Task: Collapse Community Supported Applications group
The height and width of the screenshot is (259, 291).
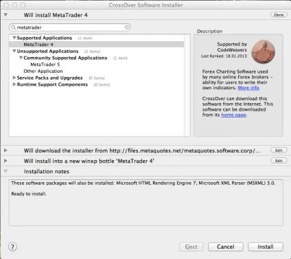Action: pos(21,58)
